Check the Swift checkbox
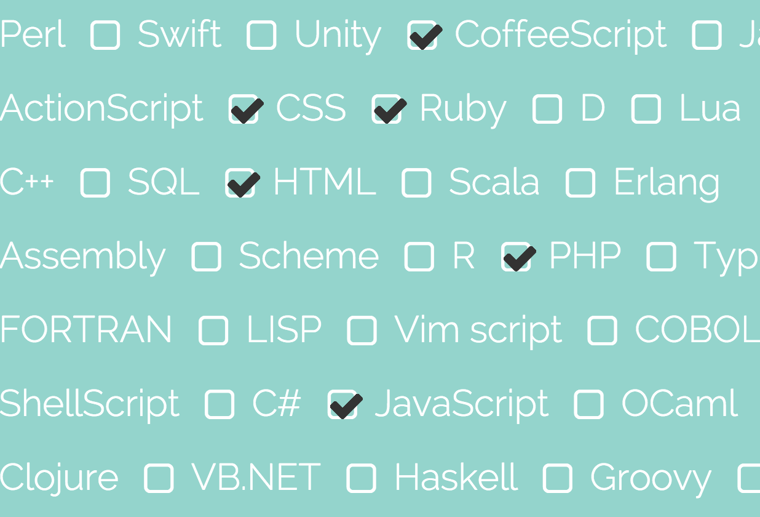Image resolution: width=760 pixels, height=517 pixels. 105,35
